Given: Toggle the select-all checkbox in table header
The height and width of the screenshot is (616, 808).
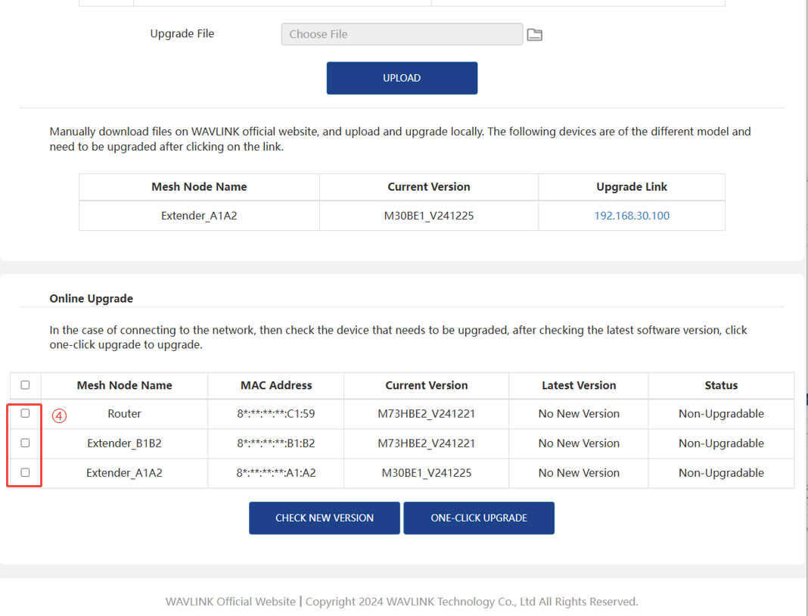Looking at the screenshot, I should coord(25,385).
